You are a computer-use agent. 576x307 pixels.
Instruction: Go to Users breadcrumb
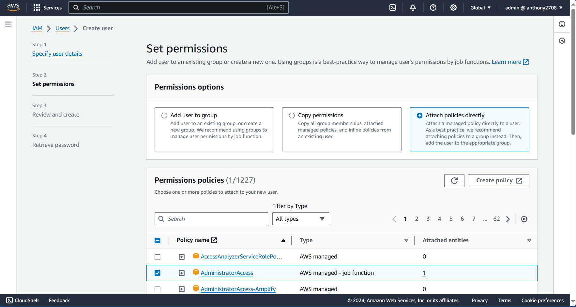click(x=62, y=28)
